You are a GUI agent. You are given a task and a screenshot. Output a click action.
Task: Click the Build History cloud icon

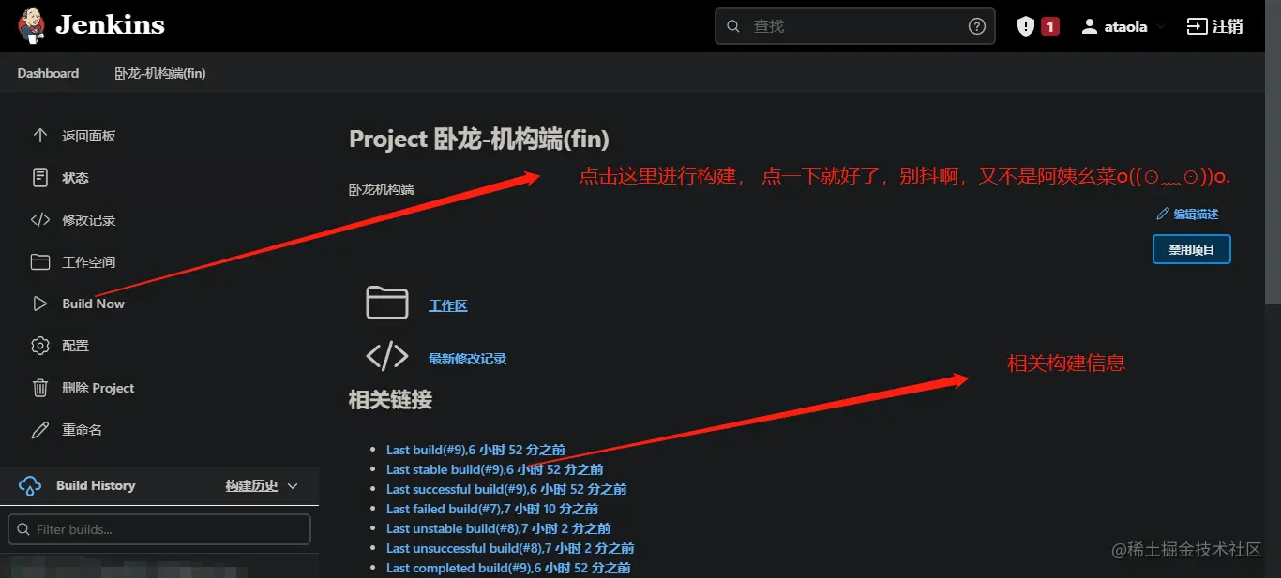tap(30, 486)
